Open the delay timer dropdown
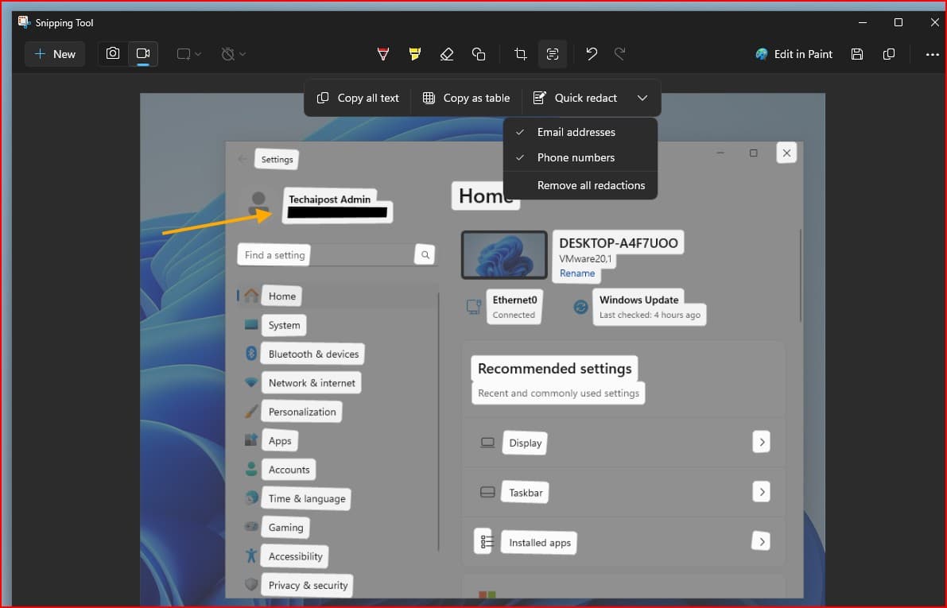The image size is (947, 608). pos(233,54)
